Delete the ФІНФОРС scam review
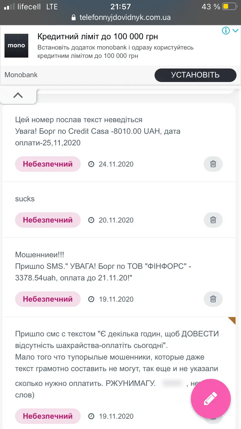 [x=213, y=299]
